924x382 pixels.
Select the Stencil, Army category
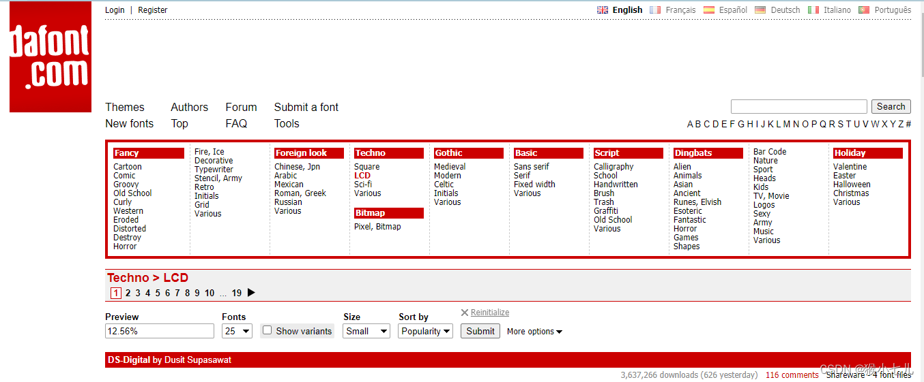tap(218, 178)
